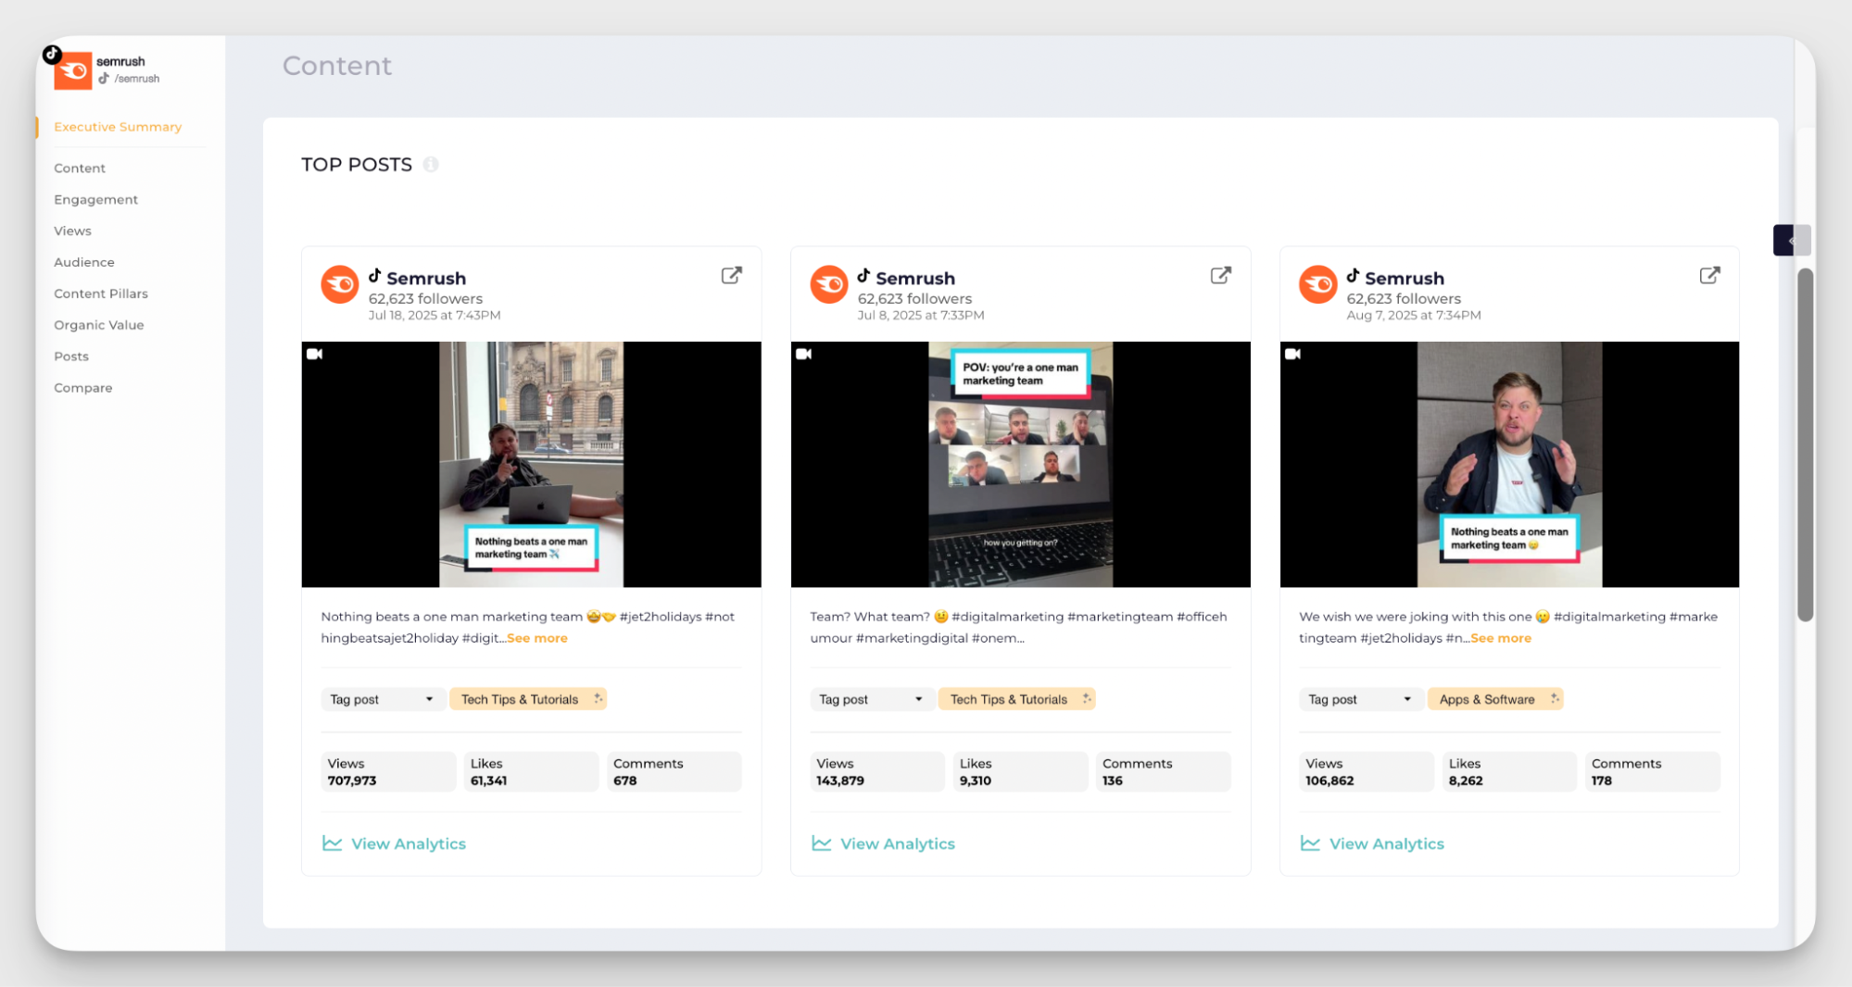
Task: Click the Semrush logo avatar on the third post
Action: click(x=1318, y=284)
